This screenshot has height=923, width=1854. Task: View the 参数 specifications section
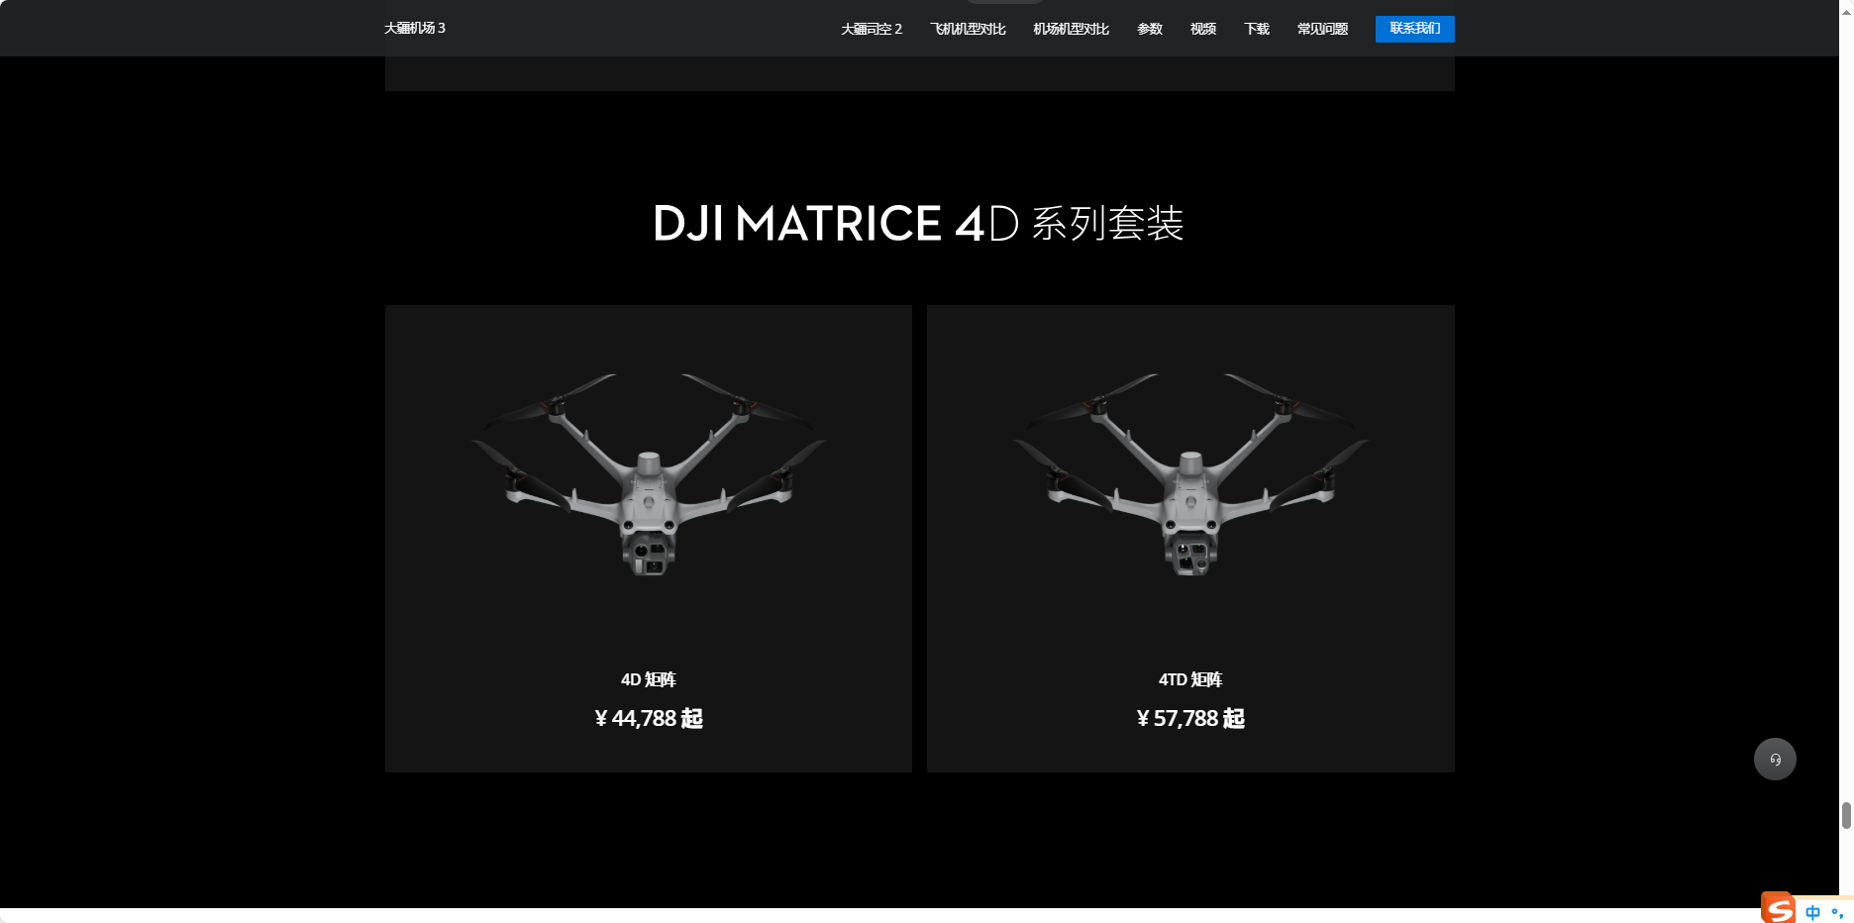(1150, 29)
